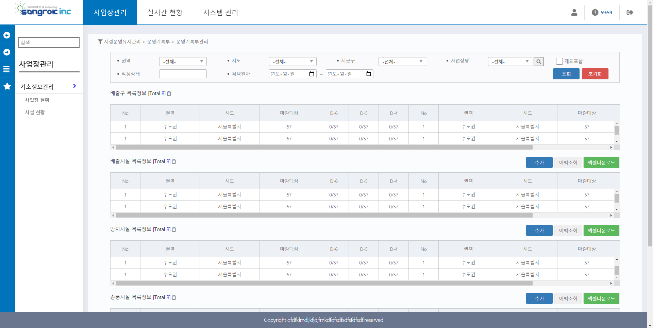Click D-4 column header in 방지시설 table
The height and width of the screenshot is (328, 653).
click(x=394, y=249)
